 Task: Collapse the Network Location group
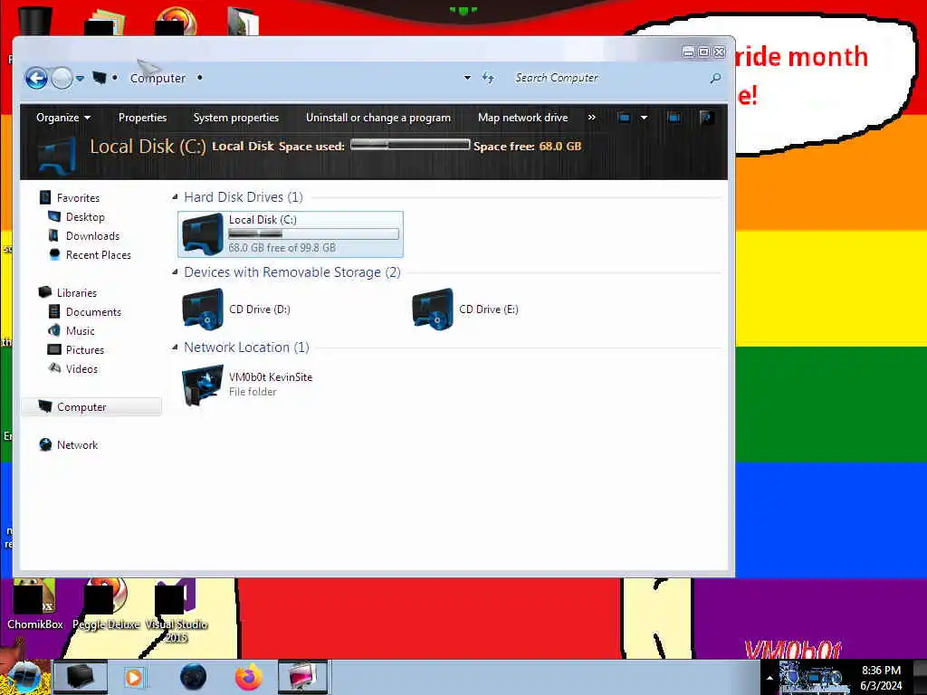tap(175, 347)
